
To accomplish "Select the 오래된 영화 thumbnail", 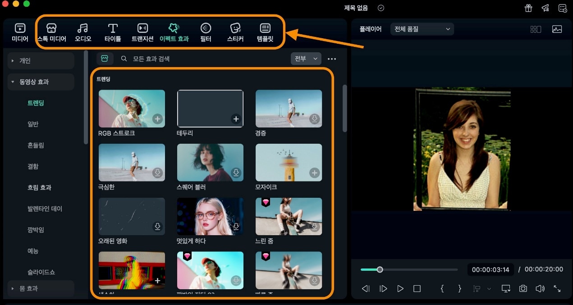I will [132, 216].
